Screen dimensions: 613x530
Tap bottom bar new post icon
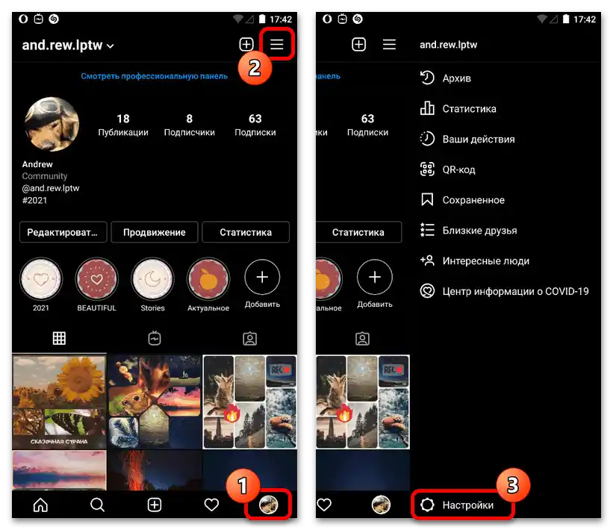tap(155, 505)
